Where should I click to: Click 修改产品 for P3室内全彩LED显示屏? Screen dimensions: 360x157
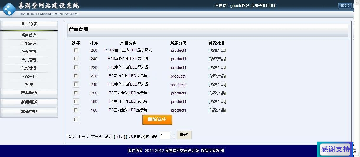pos(217,110)
